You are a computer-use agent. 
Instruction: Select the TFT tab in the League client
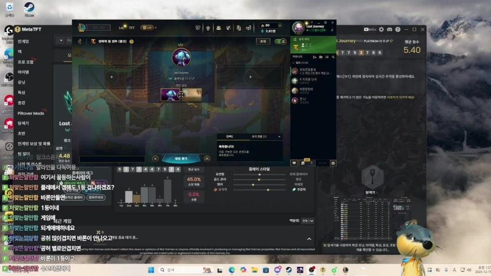tap(132, 28)
